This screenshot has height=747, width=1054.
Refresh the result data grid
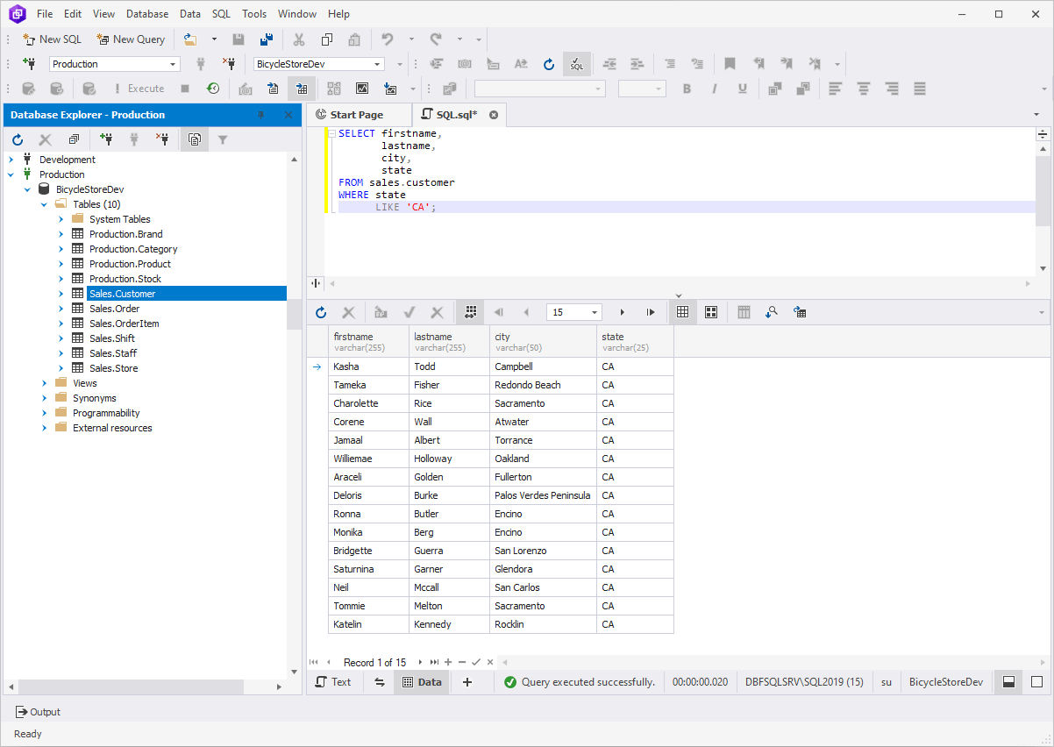click(321, 312)
